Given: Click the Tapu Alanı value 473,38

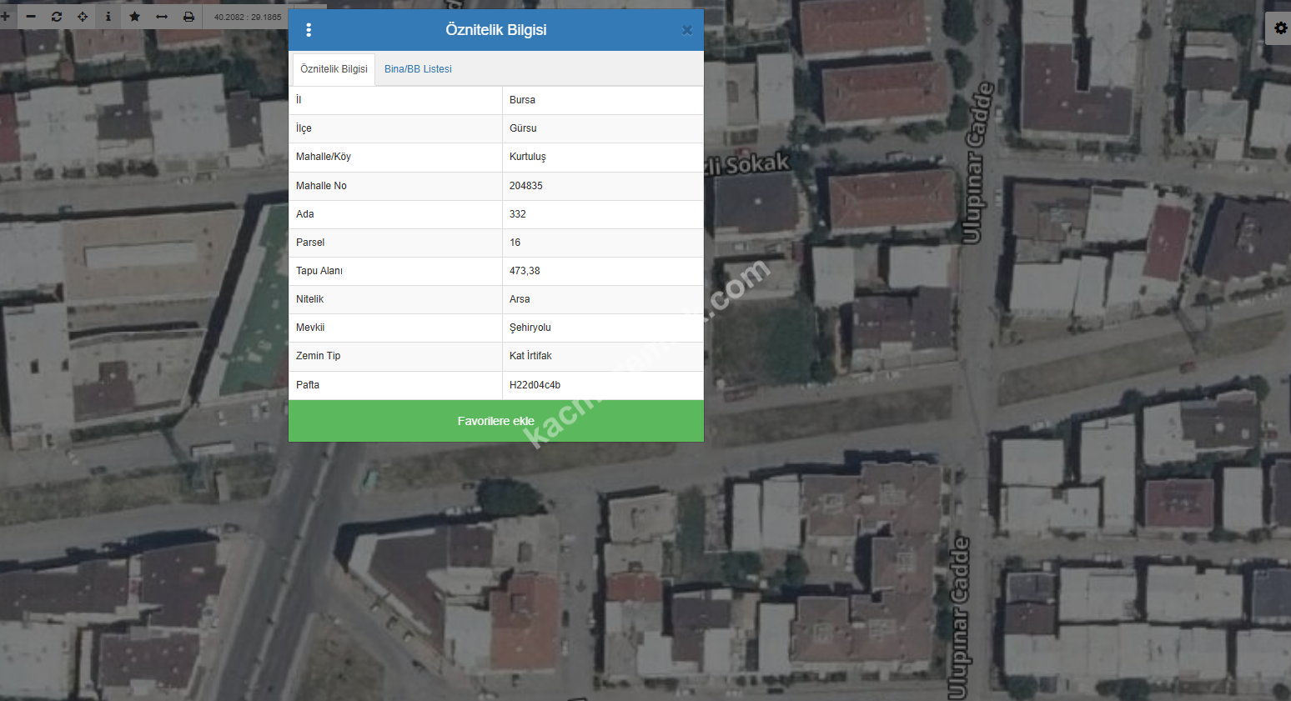Looking at the screenshot, I should [x=525, y=271].
